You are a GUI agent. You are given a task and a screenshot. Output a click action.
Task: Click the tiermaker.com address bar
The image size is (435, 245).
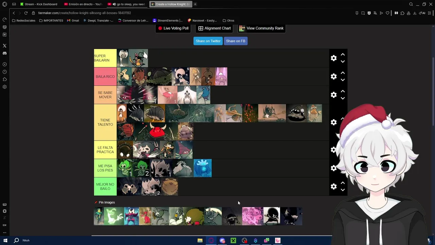[84, 13]
